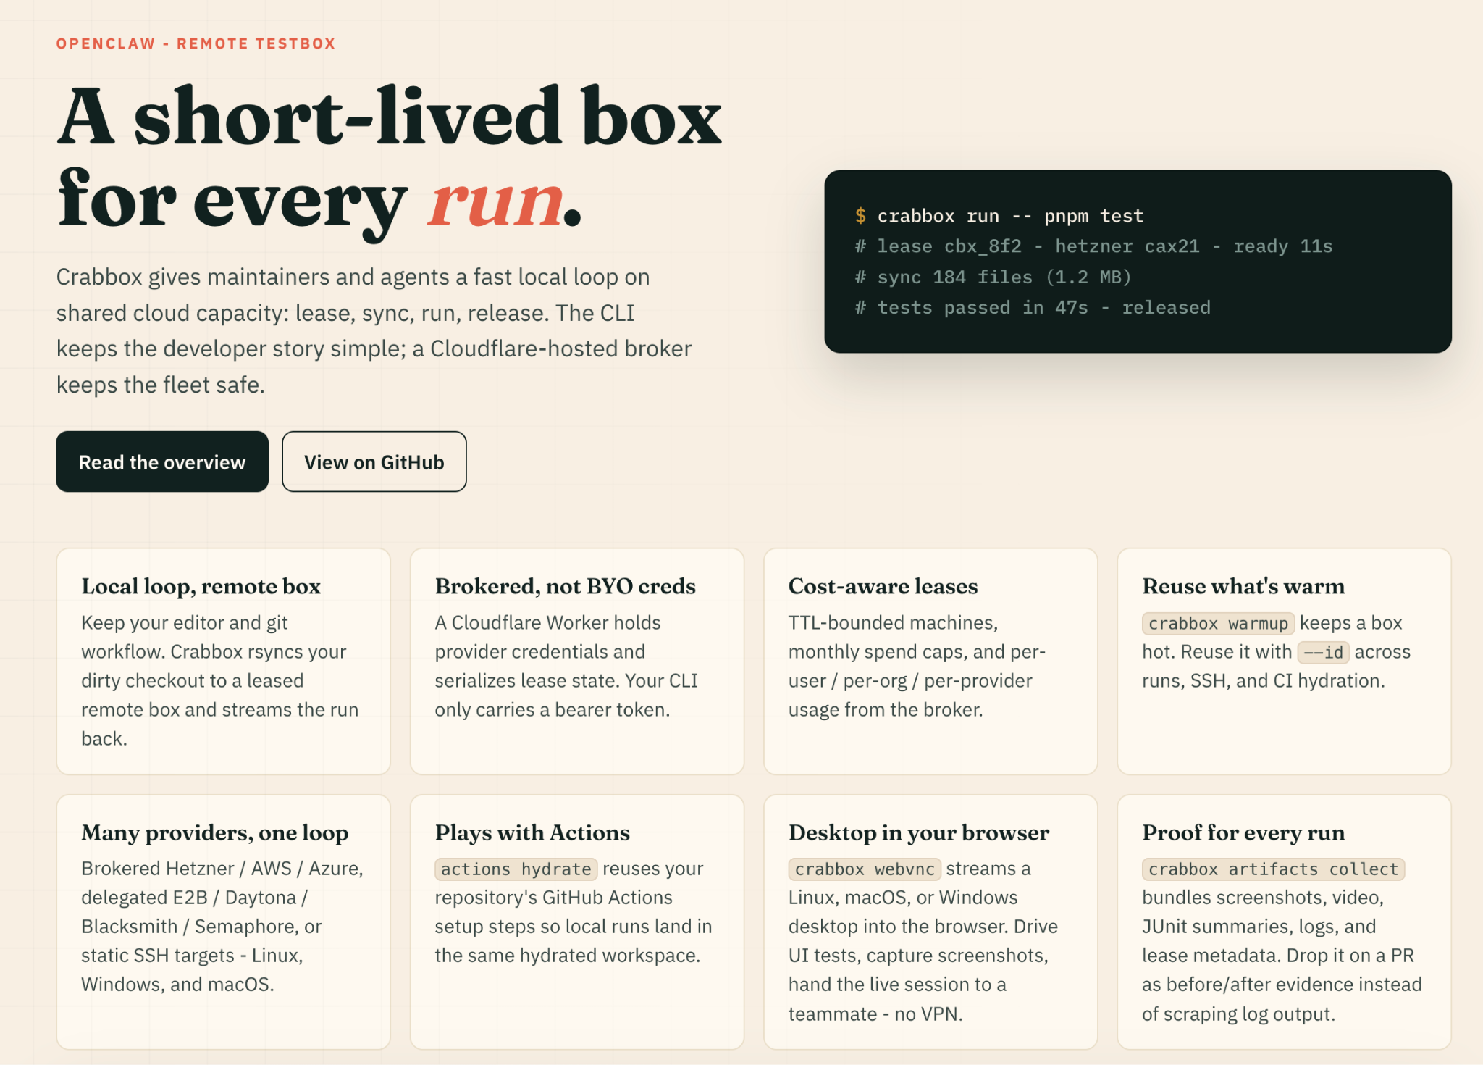Click the 'Local loop, remote box' card title
1483x1065 pixels.
[x=201, y=586]
